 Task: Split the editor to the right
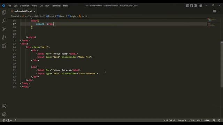tap(215, 11)
